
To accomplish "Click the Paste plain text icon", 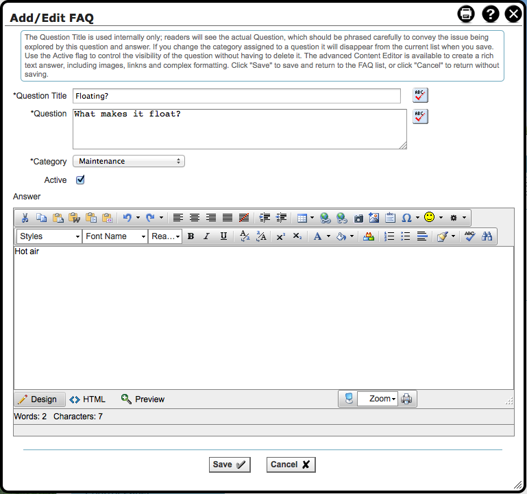I will (91, 218).
